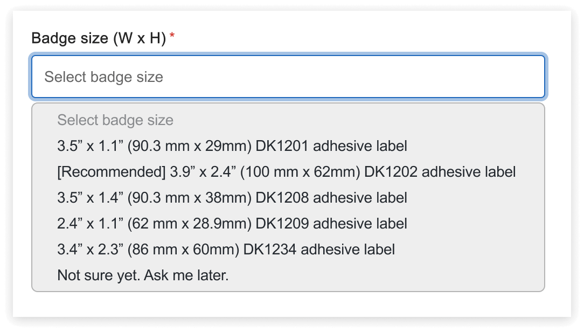The height and width of the screenshot is (332, 584).
Task: Pick the 90.3 mm x 29mm label entry
Action: coord(232,146)
